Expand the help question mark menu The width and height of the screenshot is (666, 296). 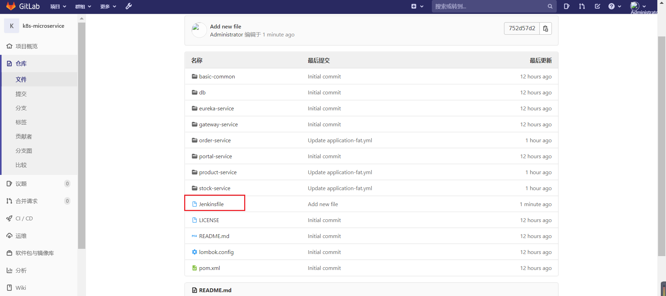[x=614, y=6]
